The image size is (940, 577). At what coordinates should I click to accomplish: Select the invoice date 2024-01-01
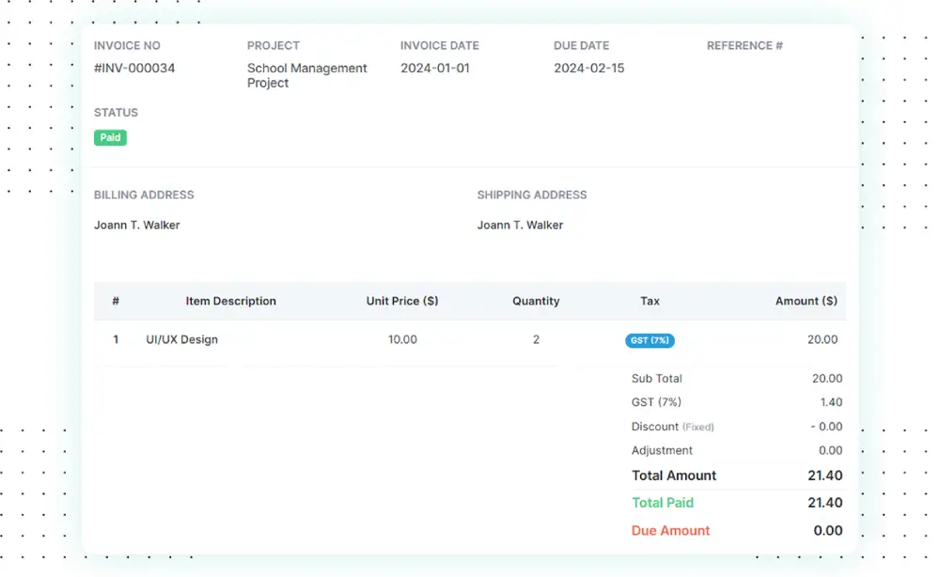click(x=434, y=68)
